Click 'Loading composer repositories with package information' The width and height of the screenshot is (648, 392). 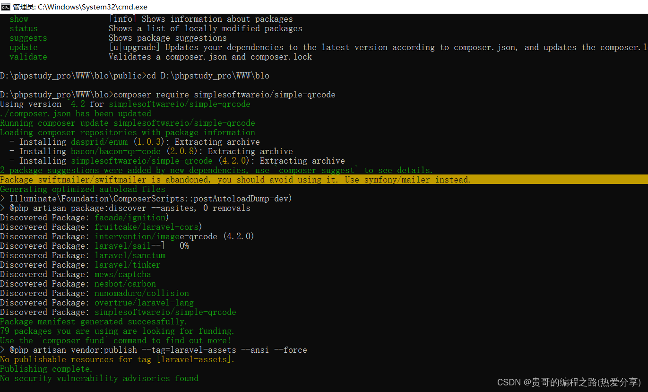(x=128, y=132)
